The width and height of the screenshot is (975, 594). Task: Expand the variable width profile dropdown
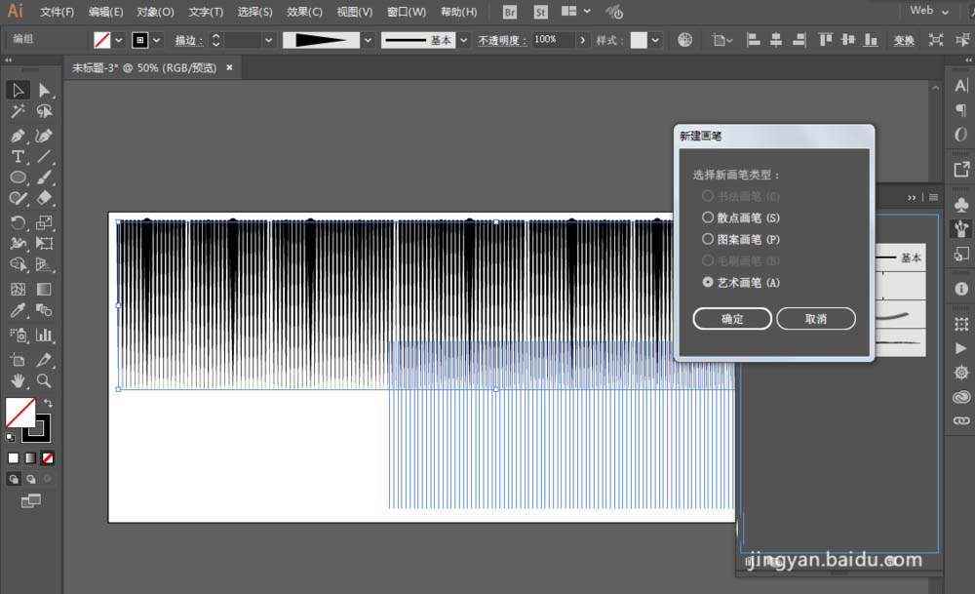tap(367, 40)
